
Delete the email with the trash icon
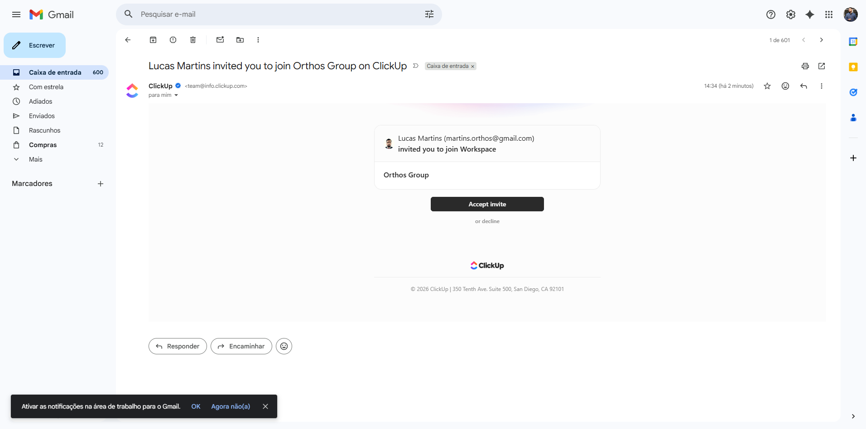pyautogui.click(x=193, y=40)
